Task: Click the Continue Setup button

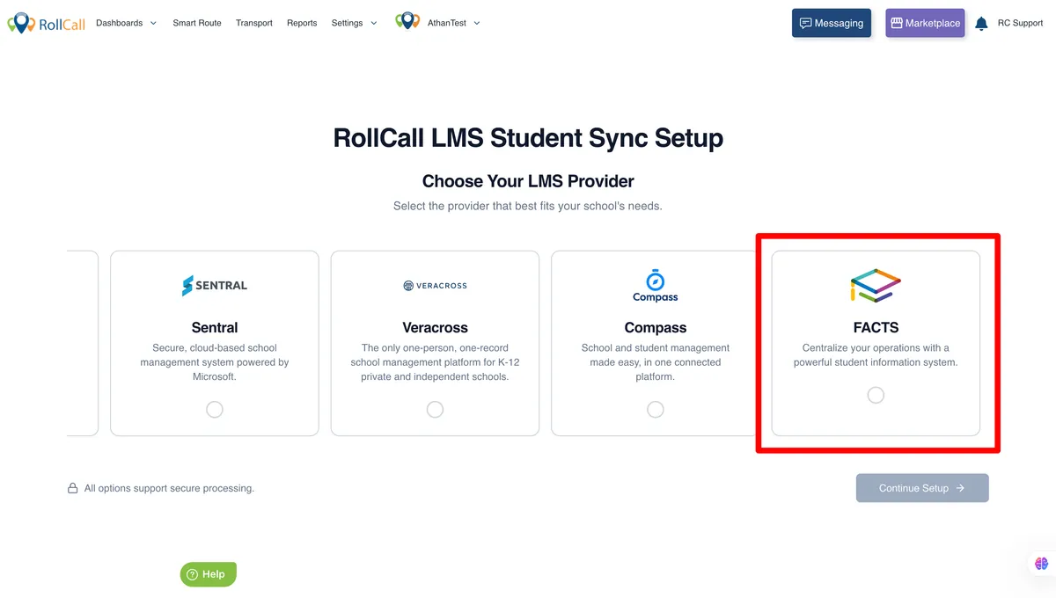Action: [x=922, y=488]
